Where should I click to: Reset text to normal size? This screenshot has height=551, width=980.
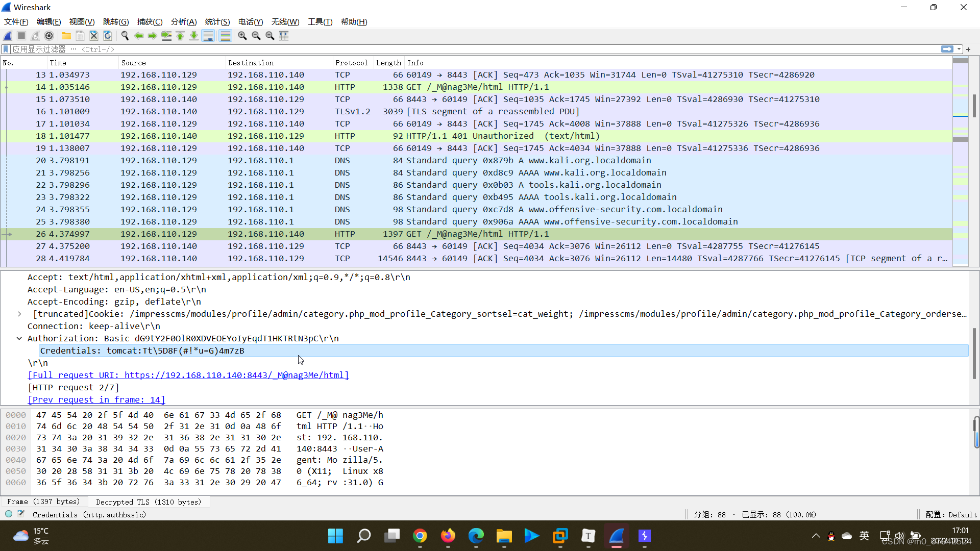(x=270, y=36)
